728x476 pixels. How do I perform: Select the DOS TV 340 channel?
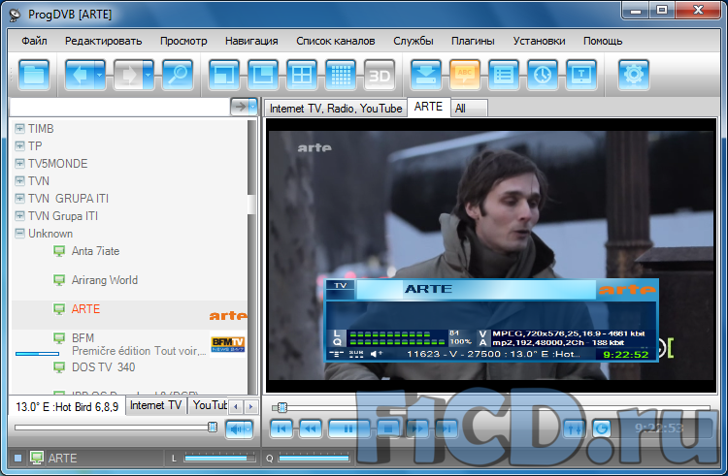click(x=103, y=367)
